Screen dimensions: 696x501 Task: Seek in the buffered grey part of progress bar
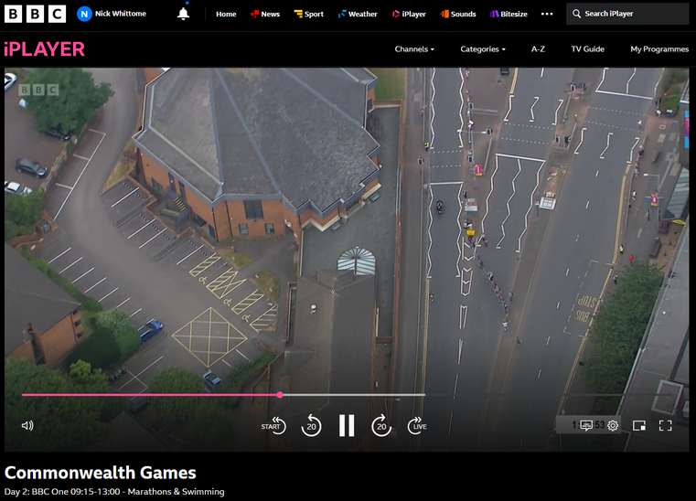(354, 395)
